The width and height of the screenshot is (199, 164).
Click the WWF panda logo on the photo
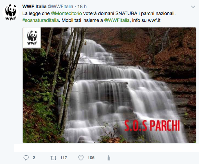pos(32,38)
